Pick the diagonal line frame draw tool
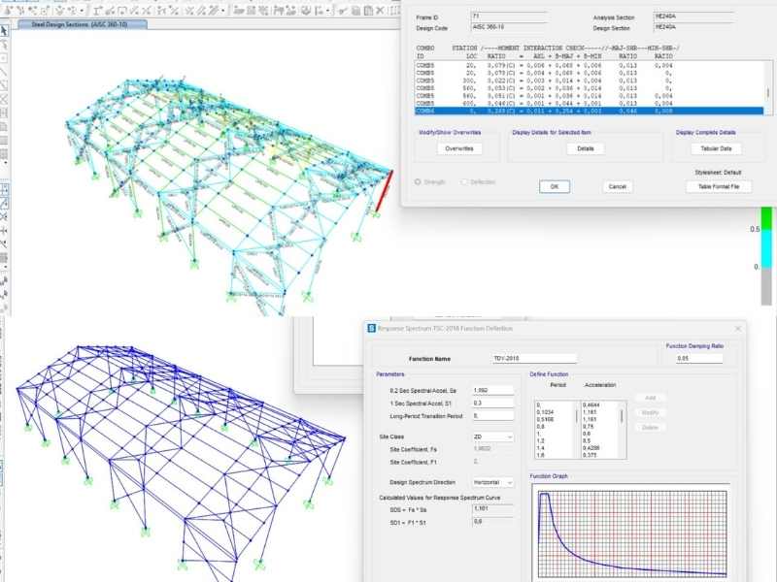Viewport: 777px width, 582px height. pyautogui.click(x=5, y=72)
